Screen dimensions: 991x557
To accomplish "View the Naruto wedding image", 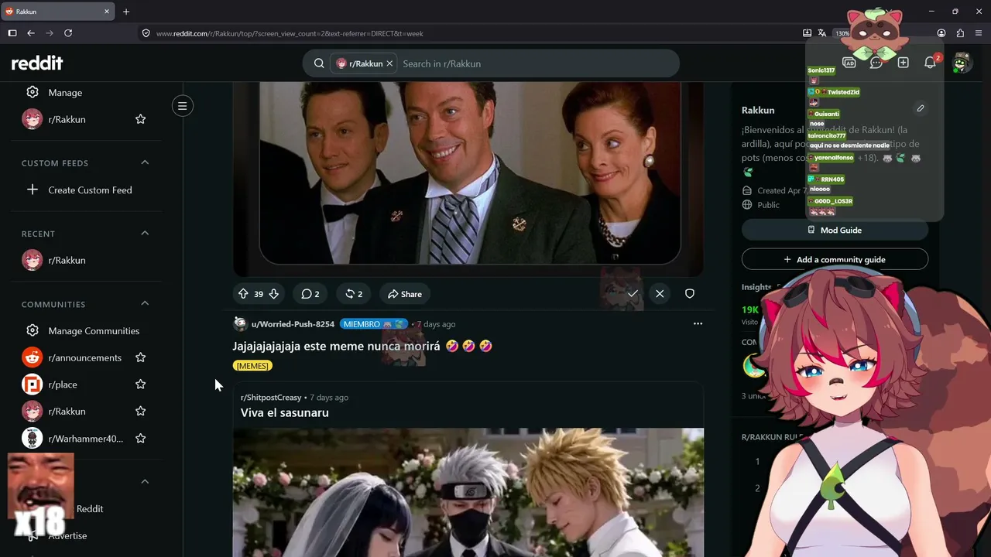I will coord(468,493).
